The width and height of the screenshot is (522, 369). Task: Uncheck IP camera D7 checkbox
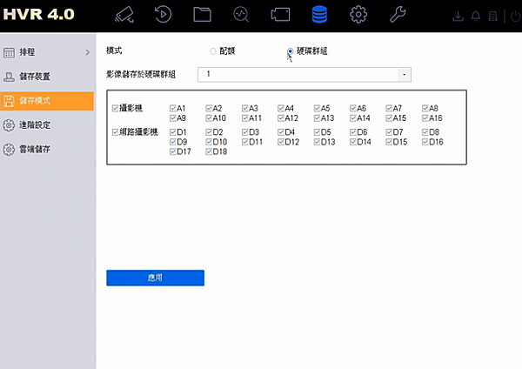[x=389, y=132]
